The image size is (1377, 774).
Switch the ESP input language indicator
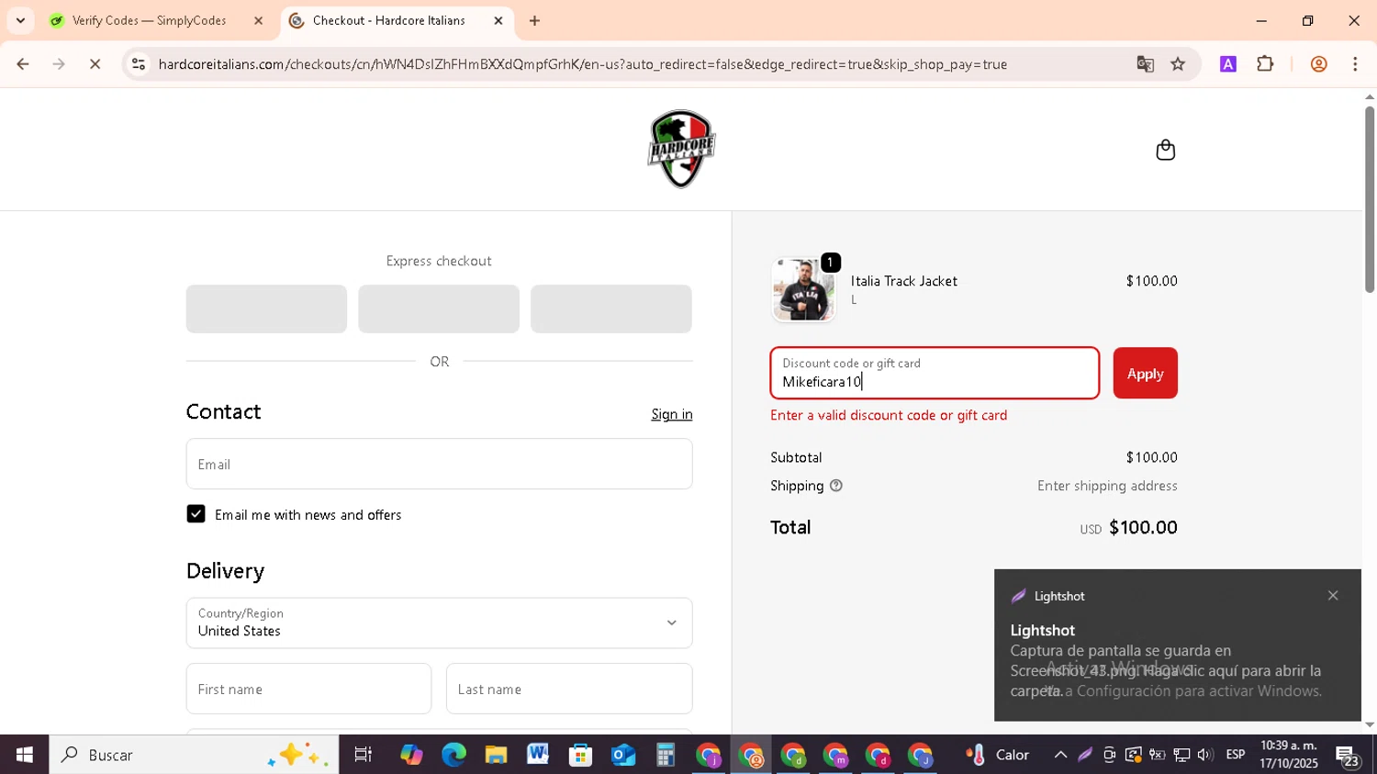1236,755
